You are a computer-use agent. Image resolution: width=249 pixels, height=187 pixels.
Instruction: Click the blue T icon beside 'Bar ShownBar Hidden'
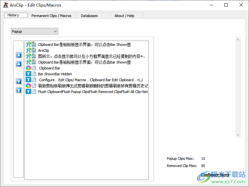[x=28, y=74]
